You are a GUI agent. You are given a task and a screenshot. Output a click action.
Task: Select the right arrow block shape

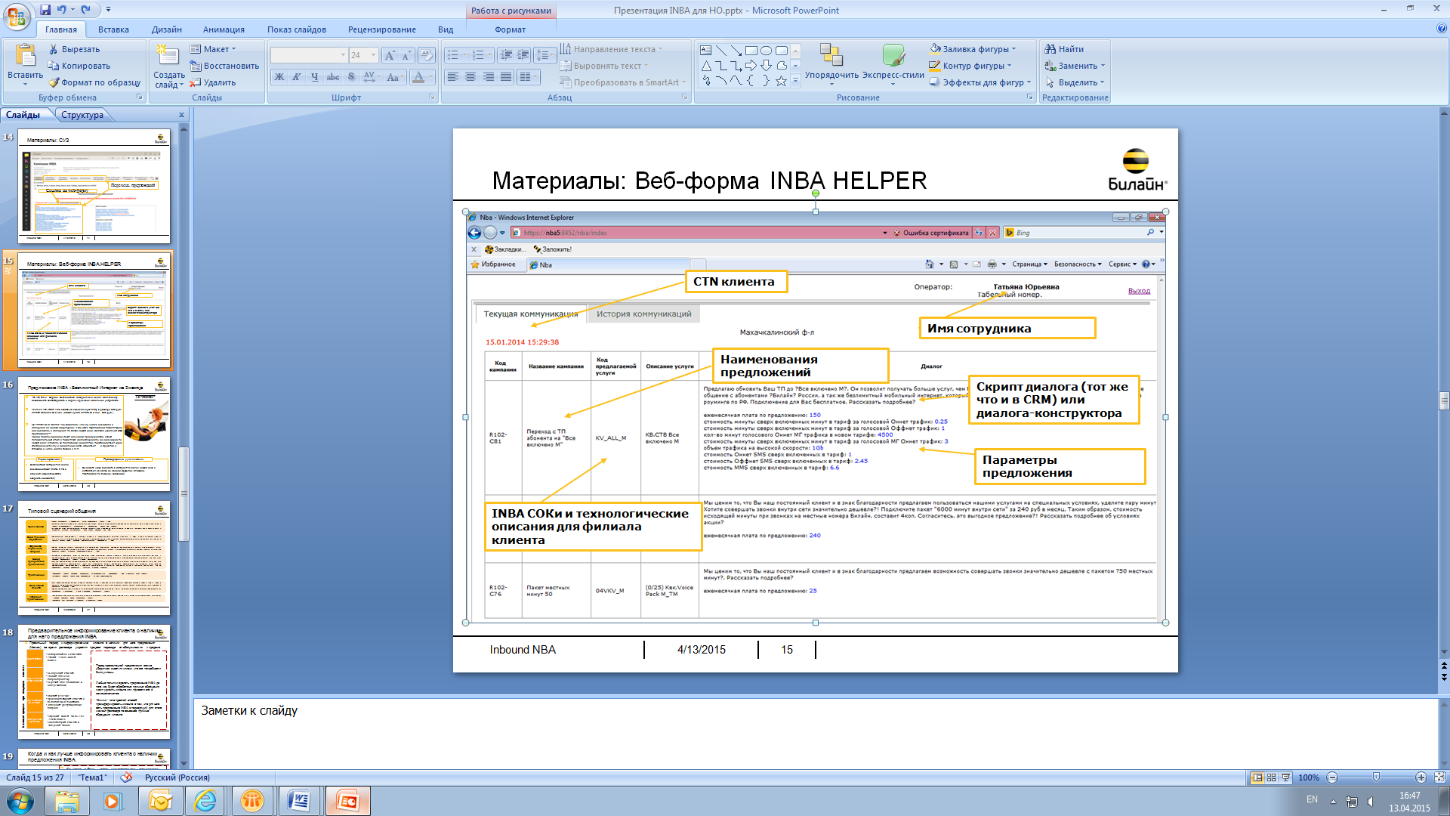point(751,66)
